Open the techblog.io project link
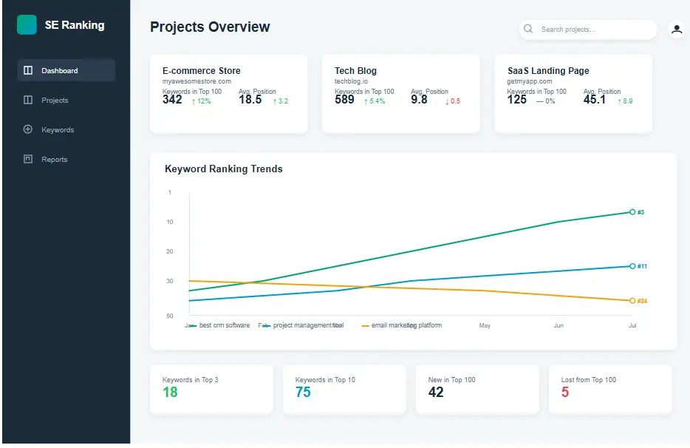 coord(350,81)
